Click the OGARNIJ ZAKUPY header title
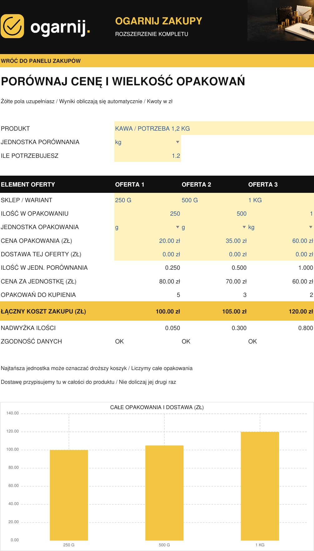 coord(159,21)
